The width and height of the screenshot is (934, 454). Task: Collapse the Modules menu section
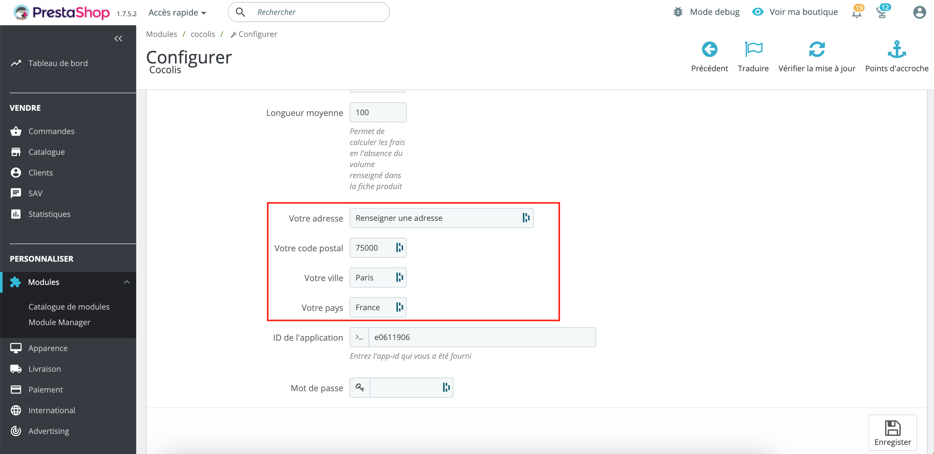click(x=126, y=282)
